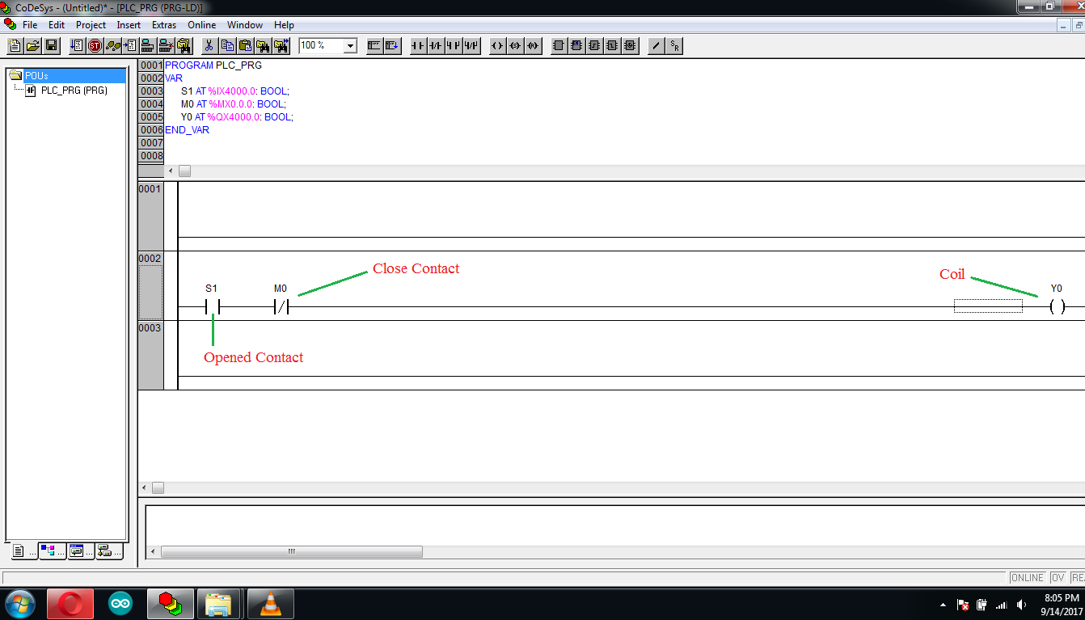
Task: Click the Stop (ST) toolbar icon
Action: (95, 46)
